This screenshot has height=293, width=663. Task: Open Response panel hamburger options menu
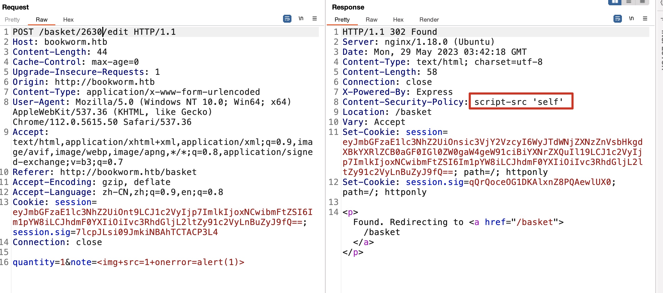pos(645,18)
